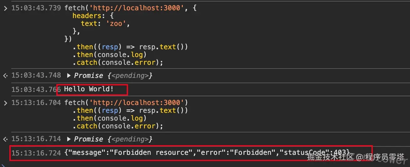This screenshot has width=410, height=167.
Task: Click the 15:13:16.704 timestamp
Action: (x=36, y=103)
